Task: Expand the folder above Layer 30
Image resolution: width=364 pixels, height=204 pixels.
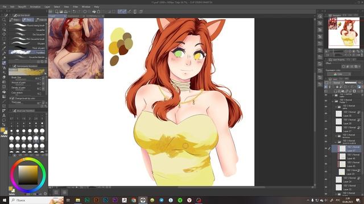Action: [336, 107]
